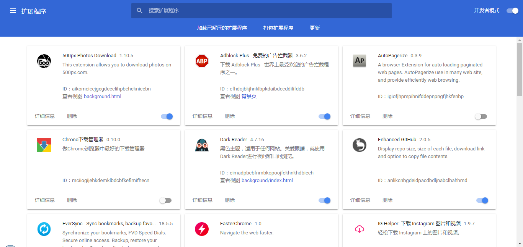Click 打包扩展程序 button
Viewport: 523px width, 247px height.
click(278, 28)
